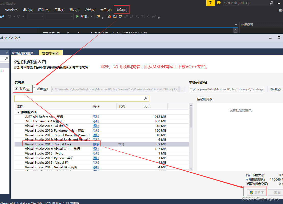Select the 联机 installation source radio button
The height and width of the screenshot is (204, 283).
(x=17, y=89)
